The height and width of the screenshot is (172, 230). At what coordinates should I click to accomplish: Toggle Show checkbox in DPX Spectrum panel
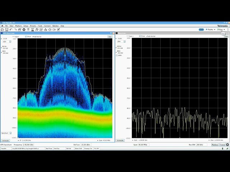26,37
